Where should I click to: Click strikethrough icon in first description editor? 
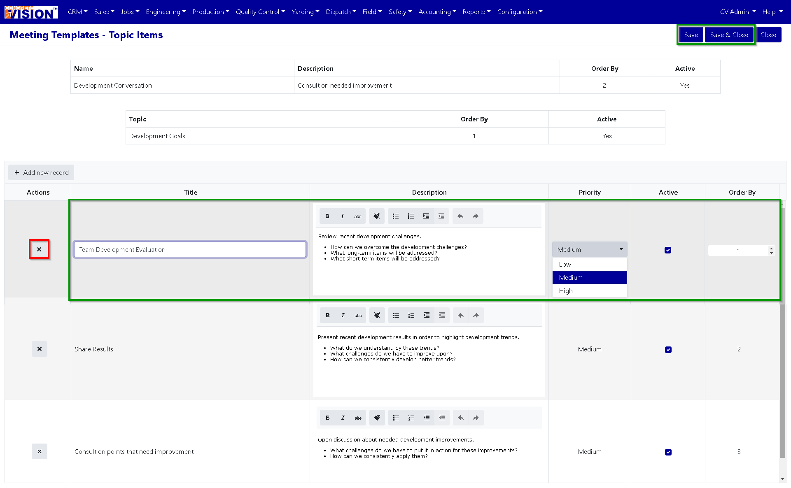[x=357, y=216]
